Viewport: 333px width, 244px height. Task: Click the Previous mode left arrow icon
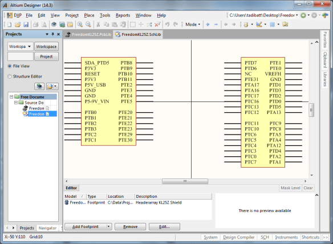tap(226, 25)
